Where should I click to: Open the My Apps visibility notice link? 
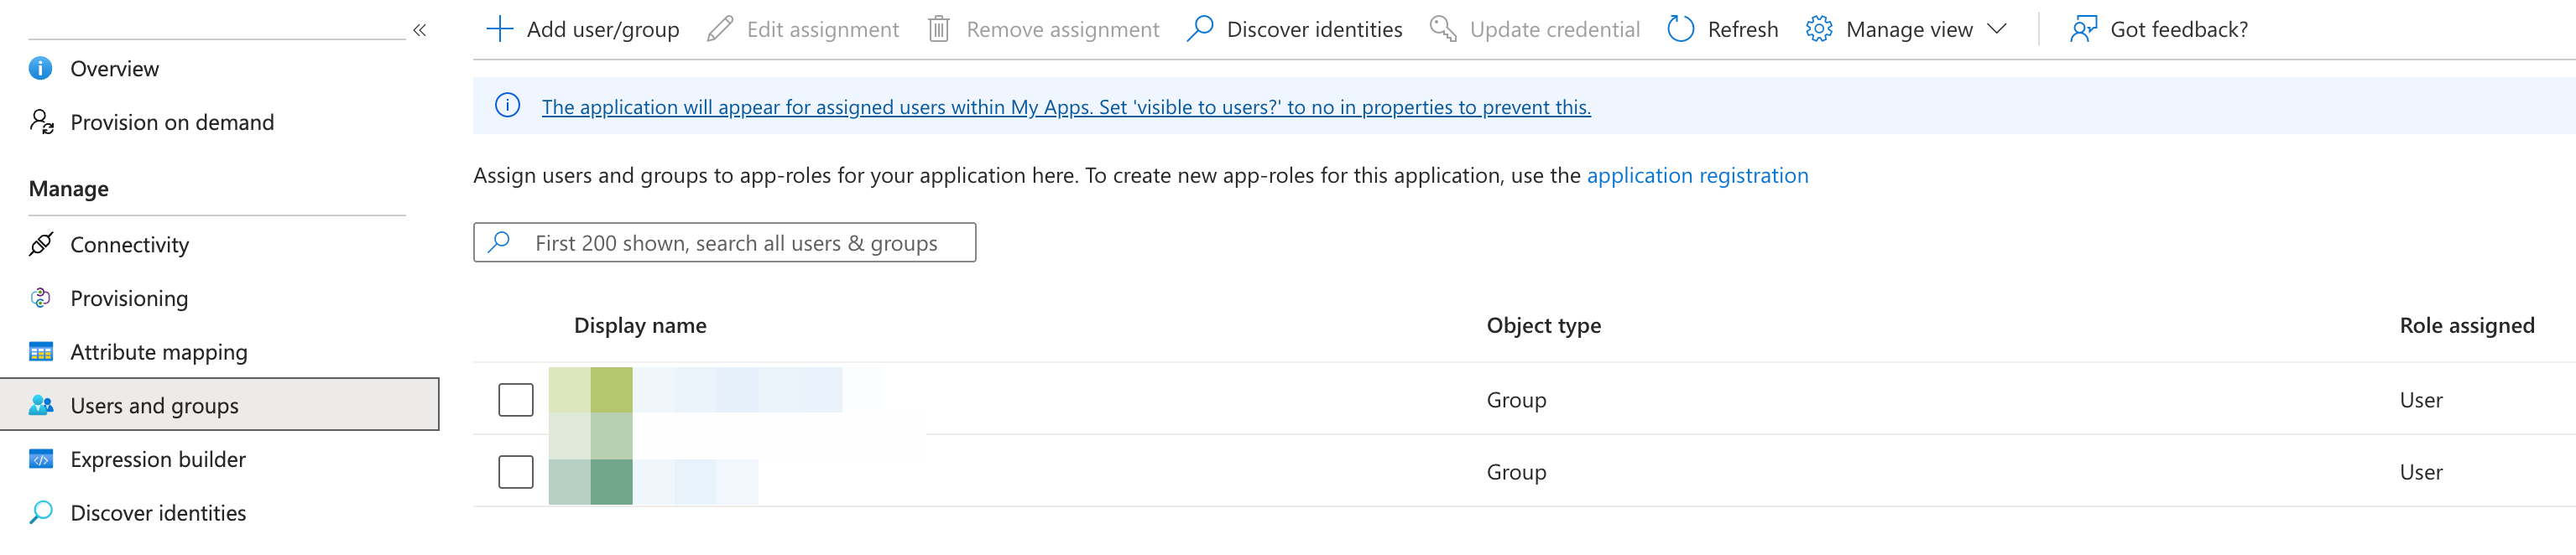coord(1066,107)
